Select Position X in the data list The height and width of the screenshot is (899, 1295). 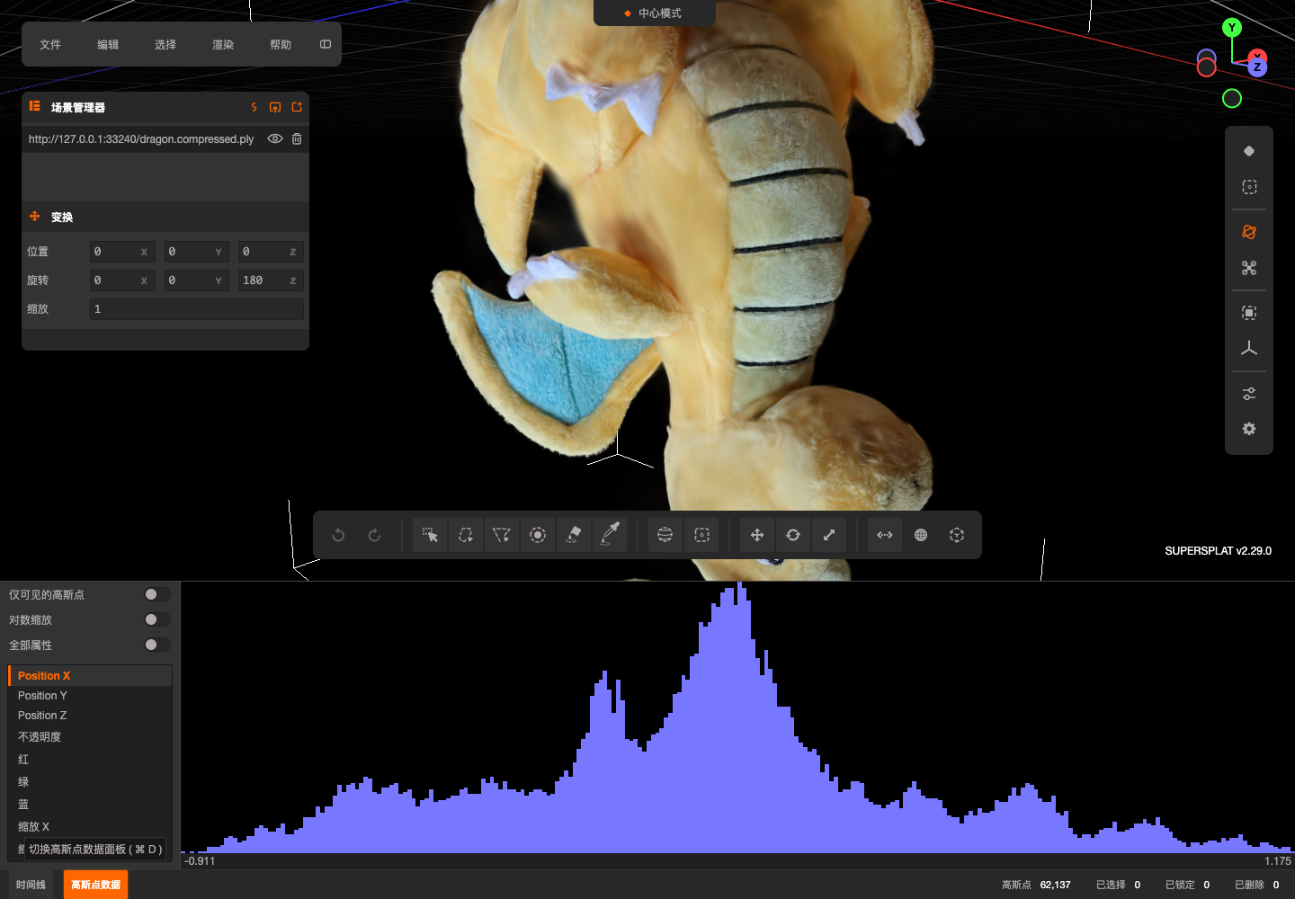coord(90,676)
